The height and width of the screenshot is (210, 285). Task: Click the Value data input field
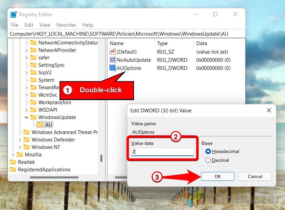[163, 152]
